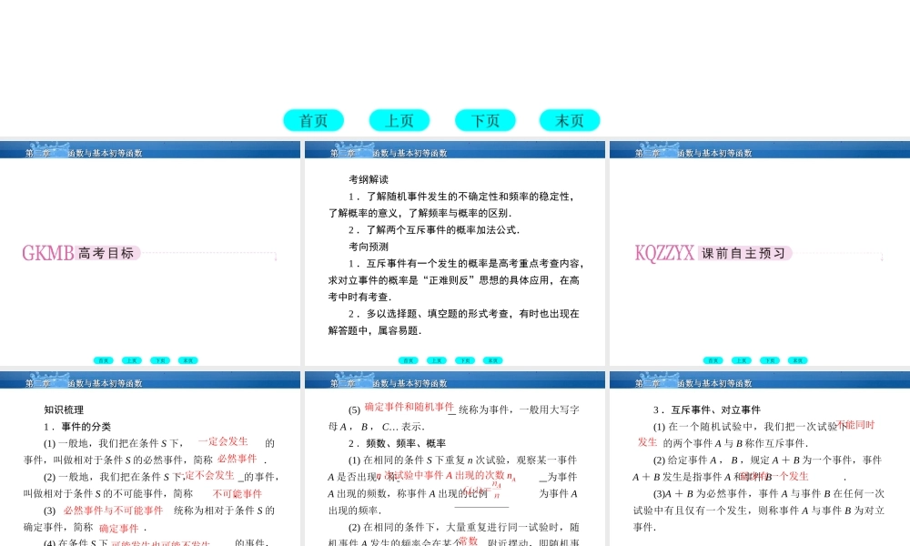Click small 上页 button on 考纲解读 slide
This screenshot has height=546, width=910.
(x=437, y=360)
